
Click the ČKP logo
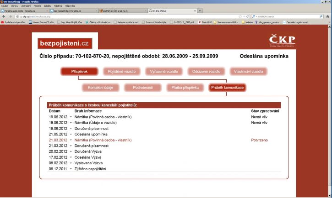[x=282, y=41]
